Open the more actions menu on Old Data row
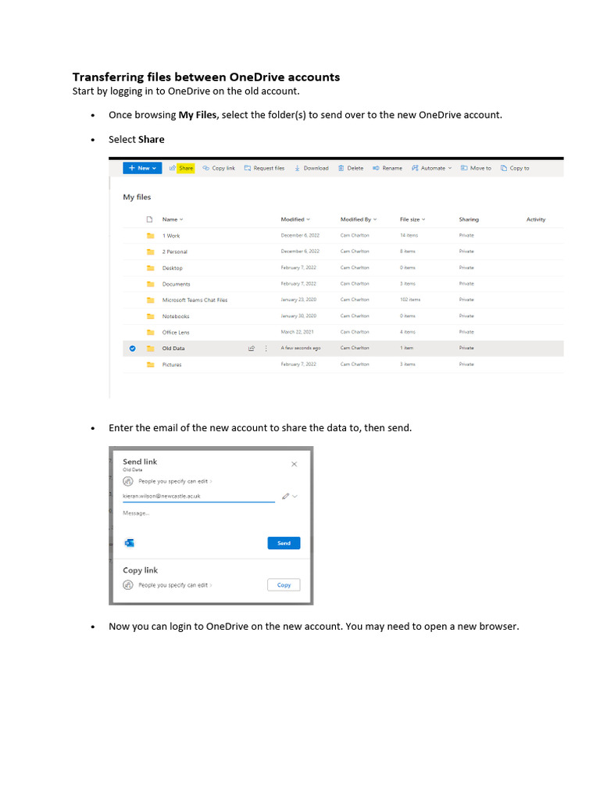Viewport: 600px width, 800px height. (x=266, y=348)
